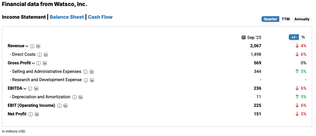Open the Balance Sheet tab
The width and height of the screenshot is (316, 136).
click(x=67, y=17)
